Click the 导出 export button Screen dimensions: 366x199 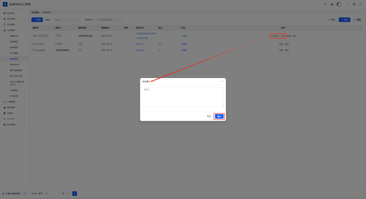click(x=331, y=20)
